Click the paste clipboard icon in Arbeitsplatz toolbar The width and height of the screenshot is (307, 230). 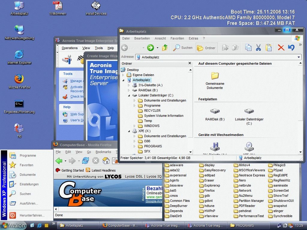tap(269, 48)
